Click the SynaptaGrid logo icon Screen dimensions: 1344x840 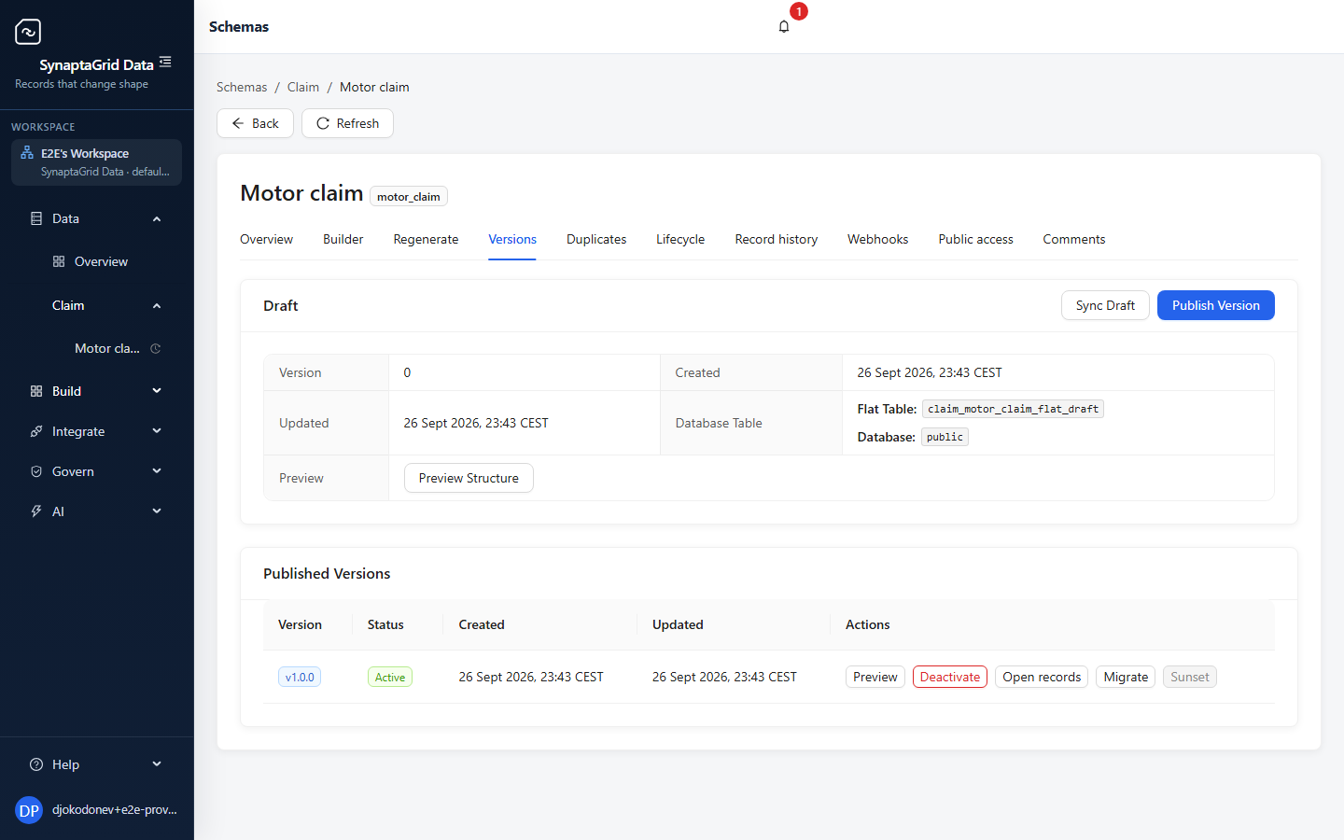[28, 32]
